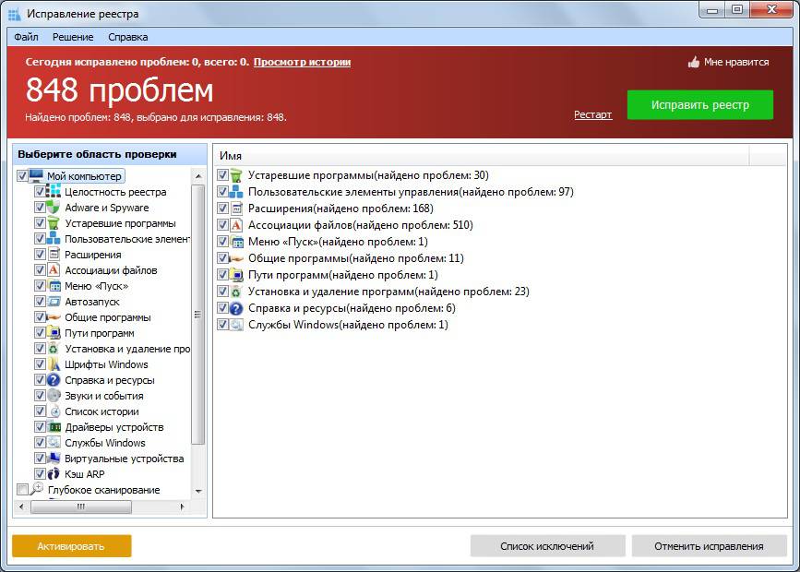Open the Файл menu
Viewport: 800px width, 572px height.
click(x=26, y=37)
